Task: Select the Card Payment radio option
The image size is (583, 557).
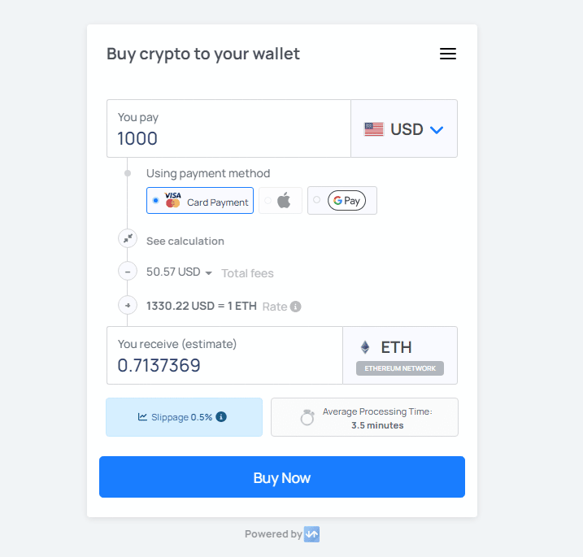Action: pos(155,200)
